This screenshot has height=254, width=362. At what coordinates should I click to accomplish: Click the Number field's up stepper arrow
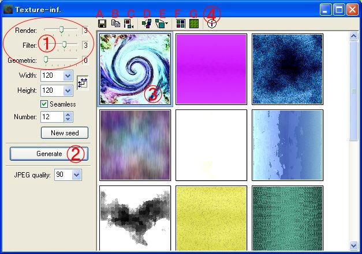coord(69,115)
